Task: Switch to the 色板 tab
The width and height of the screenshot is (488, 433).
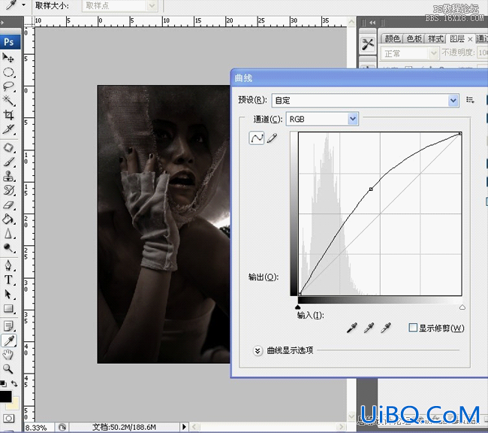Action: (414, 38)
